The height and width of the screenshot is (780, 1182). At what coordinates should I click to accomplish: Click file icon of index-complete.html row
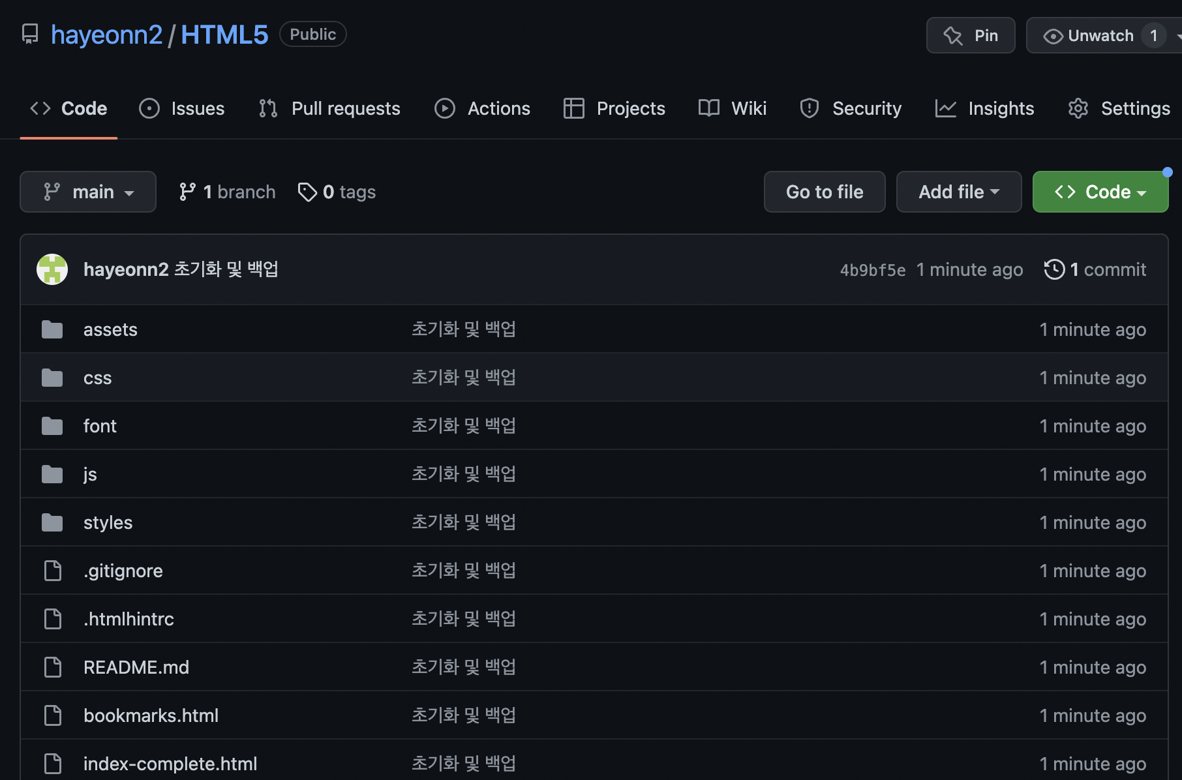[53, 764]
